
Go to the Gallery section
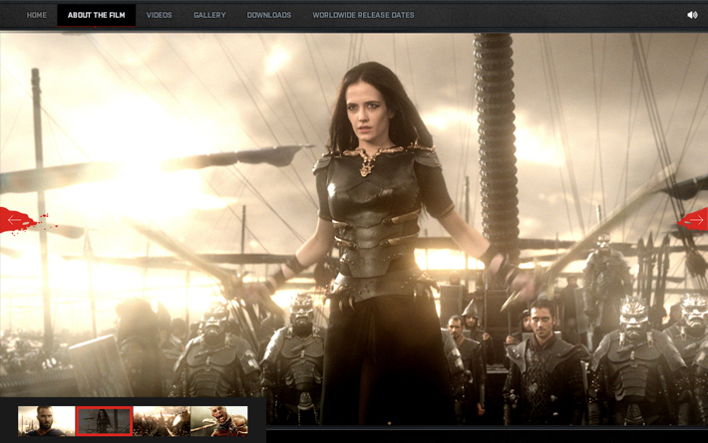[x=209, y=15]
